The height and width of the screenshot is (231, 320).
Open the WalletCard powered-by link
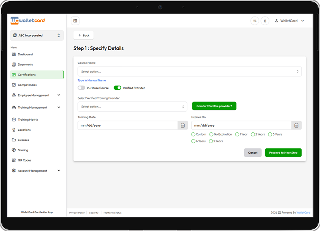303,213
